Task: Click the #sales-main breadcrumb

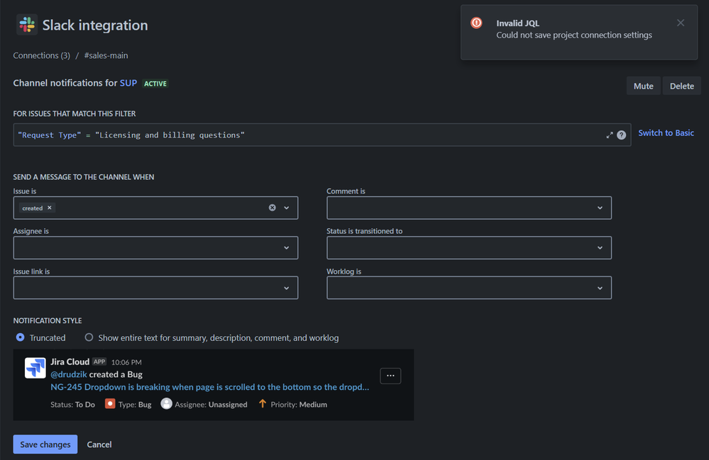Action: [x=106, y=55]
